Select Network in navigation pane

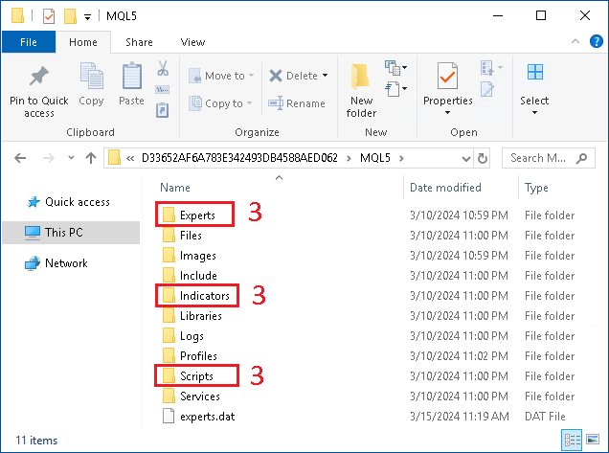coord(56,263)
